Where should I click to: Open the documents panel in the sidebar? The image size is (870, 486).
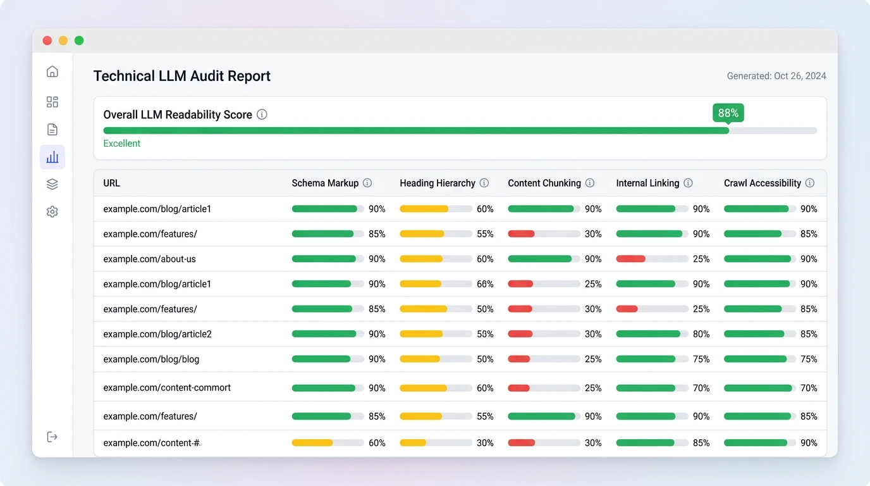tap(52, 129)
